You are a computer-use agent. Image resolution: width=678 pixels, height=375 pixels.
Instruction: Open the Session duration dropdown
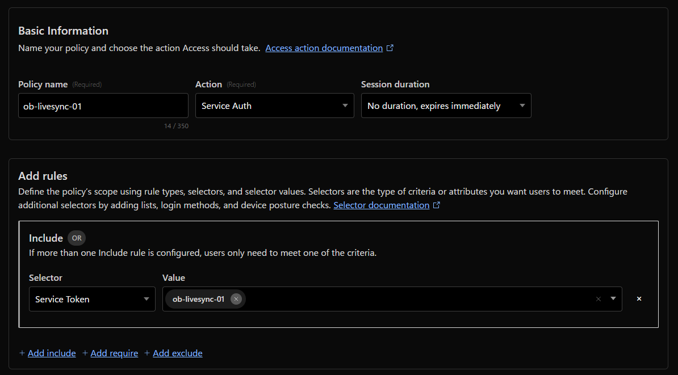(446, 106)
